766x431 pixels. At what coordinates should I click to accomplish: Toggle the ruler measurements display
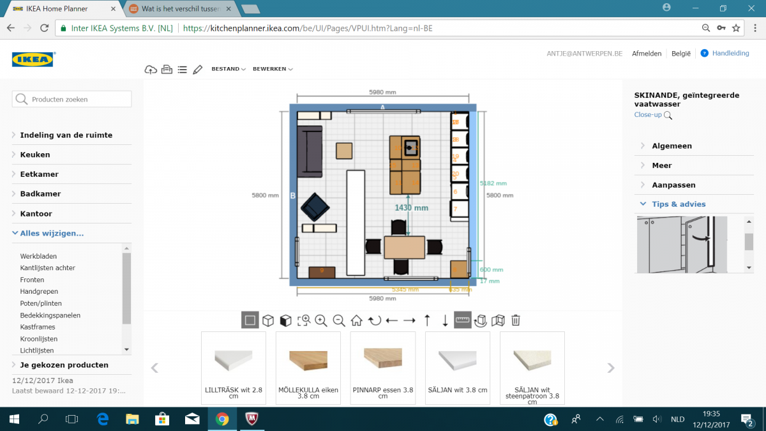click(x=463, y=321)
